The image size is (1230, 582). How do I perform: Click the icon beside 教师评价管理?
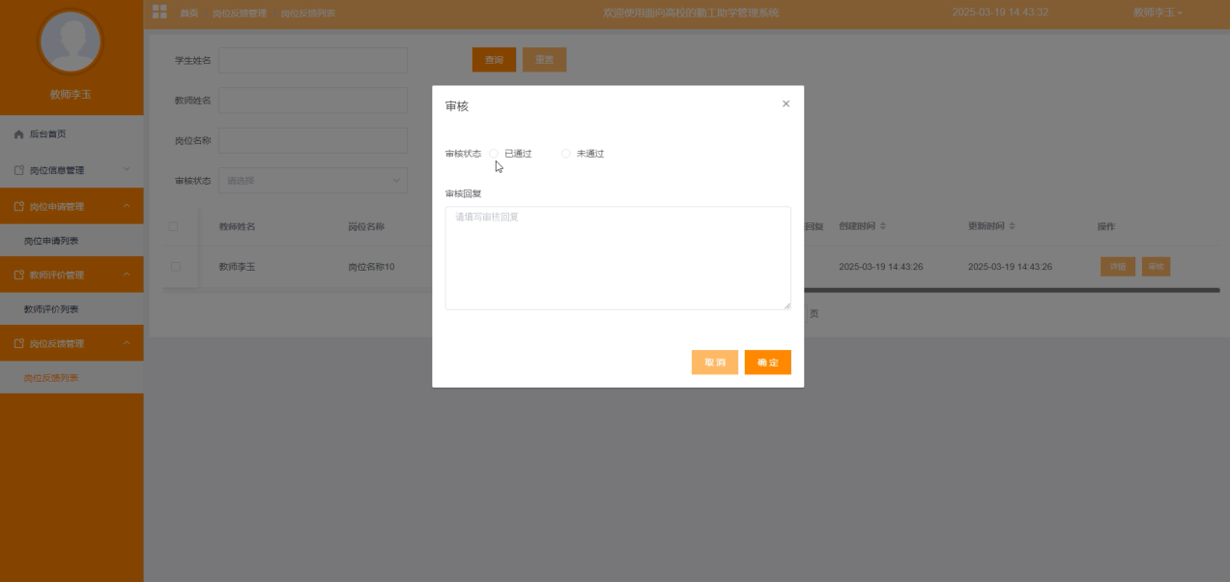18,275
